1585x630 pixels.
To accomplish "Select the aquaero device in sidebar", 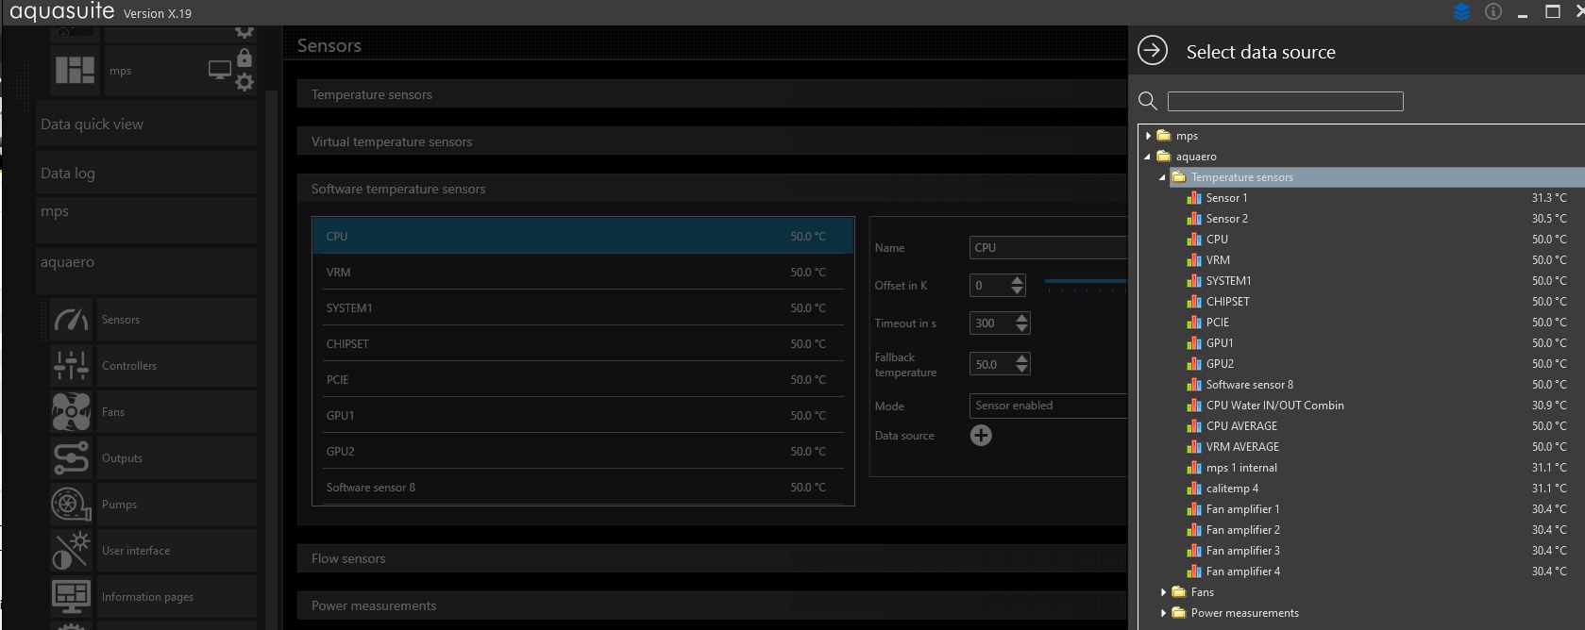I will 146,271.
